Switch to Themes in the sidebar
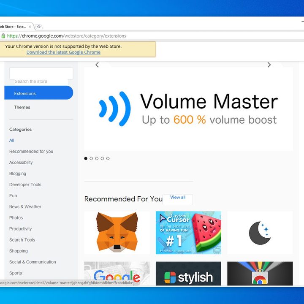The width and height of the screenshot is (304, 304). tap(22, 107)
